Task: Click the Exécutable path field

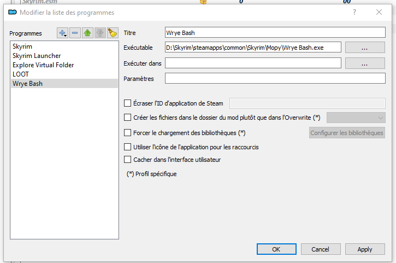Action: [253, 48]
